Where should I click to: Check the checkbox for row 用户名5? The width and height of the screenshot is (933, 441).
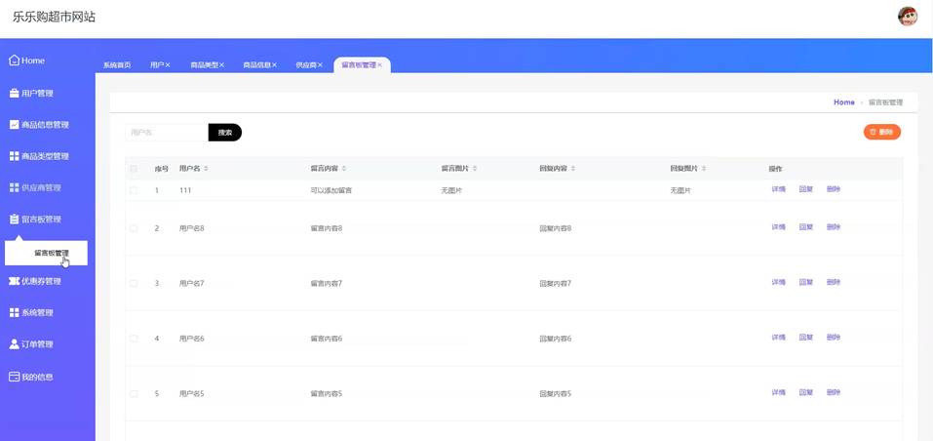(134, 393)
